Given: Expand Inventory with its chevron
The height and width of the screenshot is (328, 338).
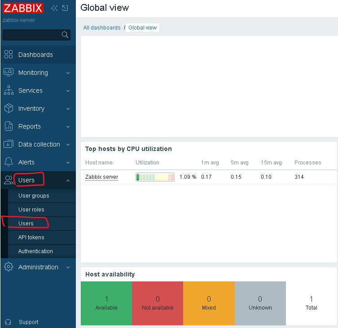Looking at the screenshot, I should [x=68, y=109].
